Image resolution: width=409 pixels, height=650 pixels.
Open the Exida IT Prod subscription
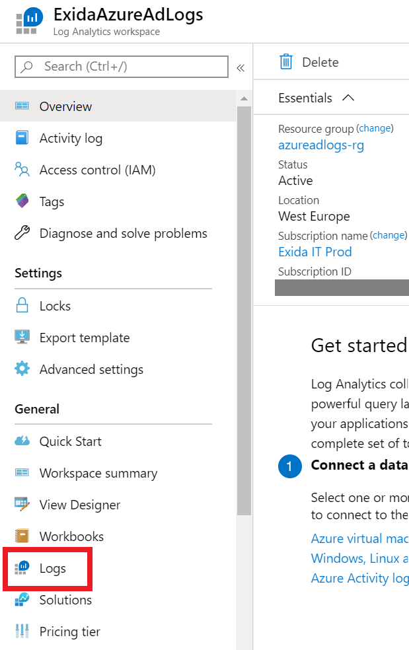315,252
